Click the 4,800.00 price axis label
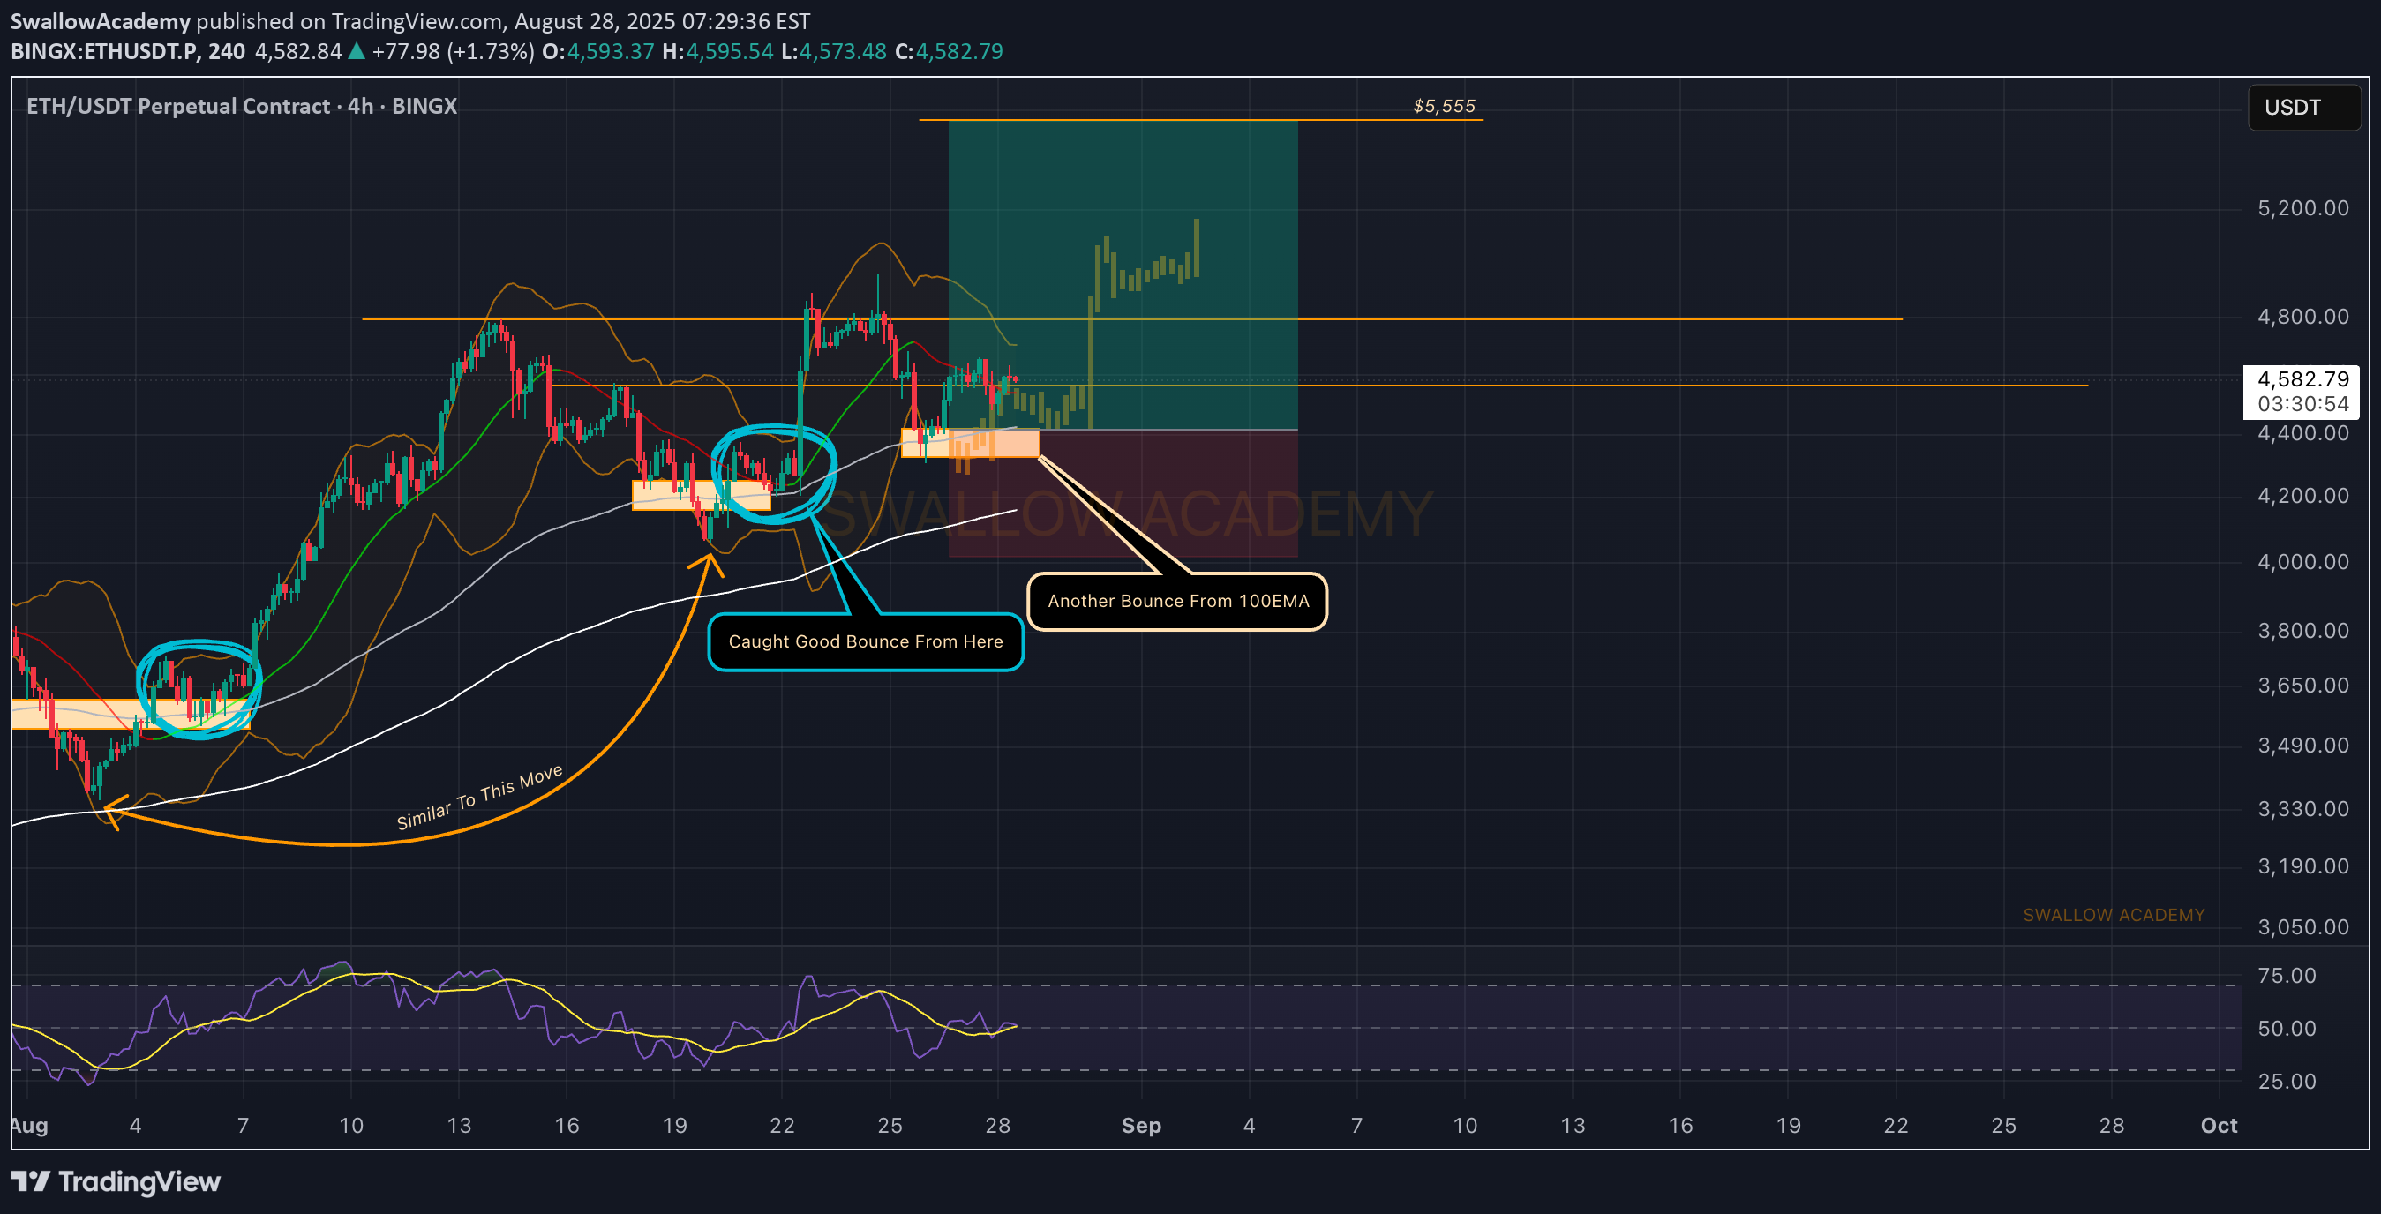This screenshot has width=2381, height=1214. 2302,317
